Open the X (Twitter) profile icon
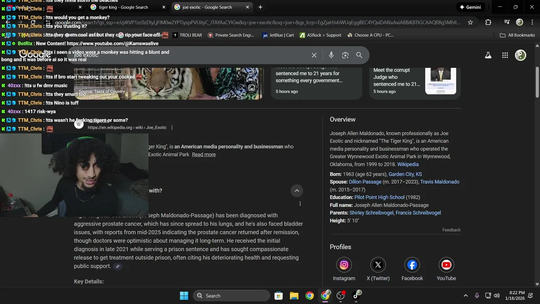 point(378,265)
